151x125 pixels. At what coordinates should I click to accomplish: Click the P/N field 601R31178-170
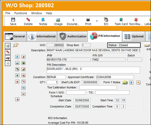(69, 60)
